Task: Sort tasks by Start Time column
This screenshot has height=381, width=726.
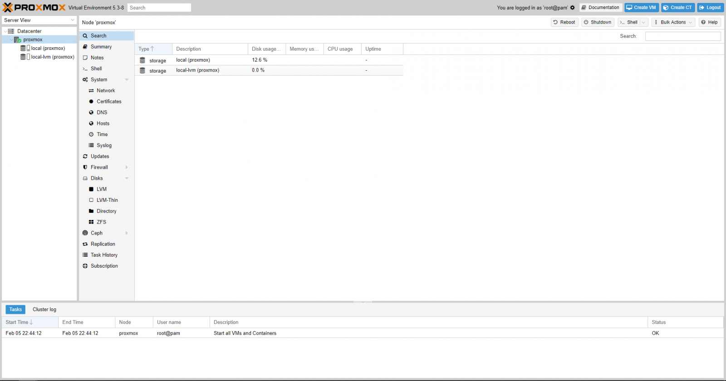Action: point(30,322)
